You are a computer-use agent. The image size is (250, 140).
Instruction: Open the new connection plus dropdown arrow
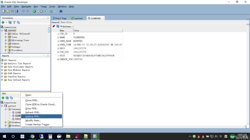point(7,22)
